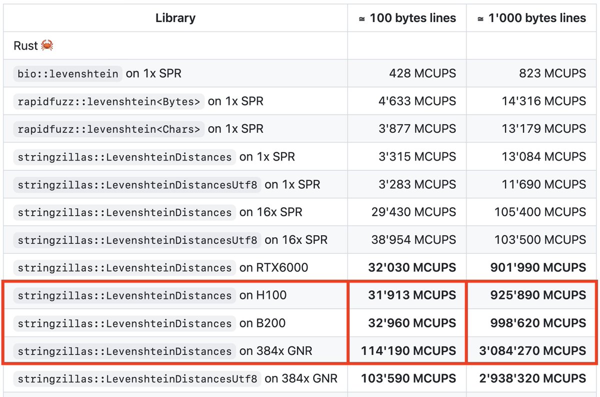Select the "2'938'320 MCUPS" cell
Viewport: 600px width, 397px height.
[531, 378]
